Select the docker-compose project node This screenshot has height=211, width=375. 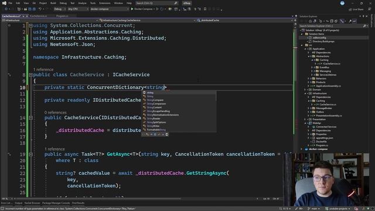coord(318,149)
